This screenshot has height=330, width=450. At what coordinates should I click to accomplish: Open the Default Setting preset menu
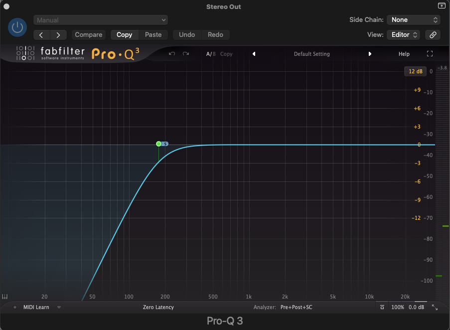coord(311,54)
